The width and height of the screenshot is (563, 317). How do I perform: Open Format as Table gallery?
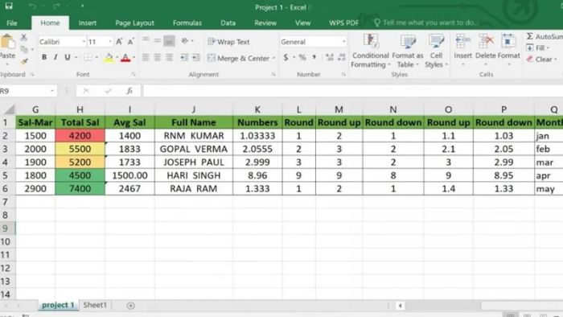click(x=408, y=51)
